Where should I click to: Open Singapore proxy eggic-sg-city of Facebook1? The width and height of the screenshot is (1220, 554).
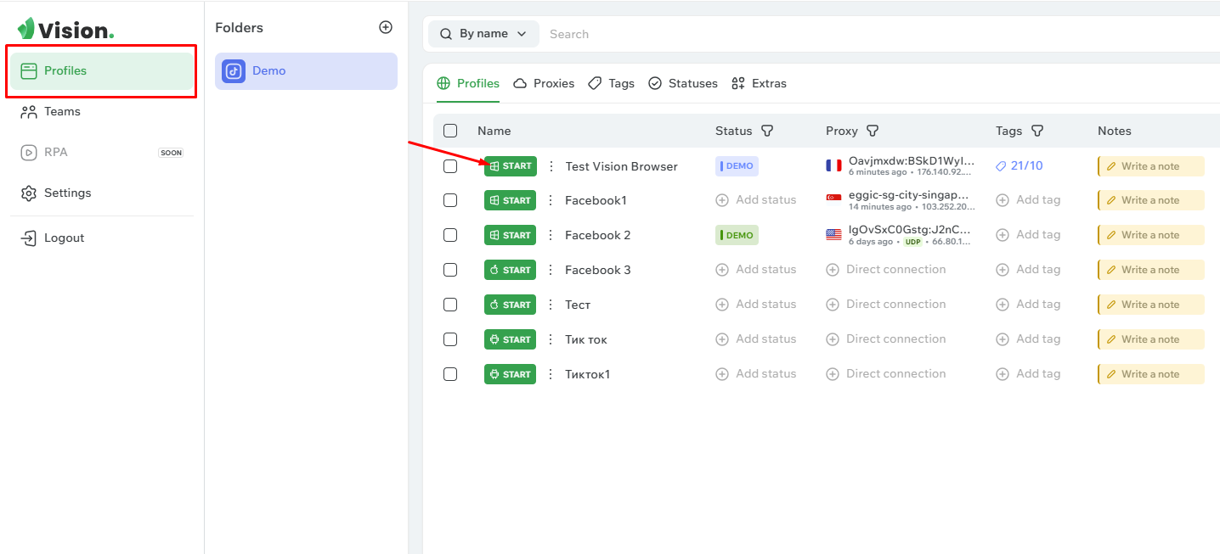(x=901, y=200)
